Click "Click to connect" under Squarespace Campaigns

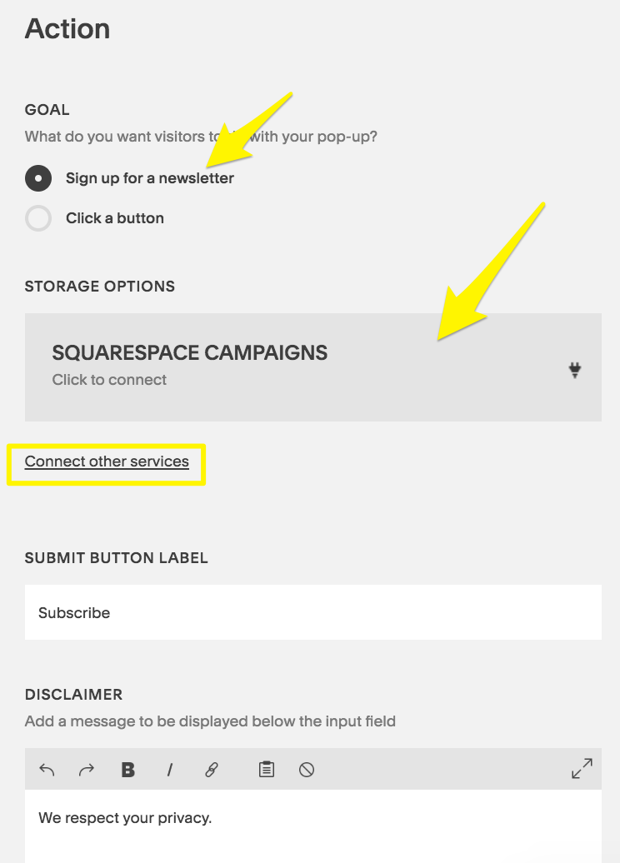click(x=109, y=380)
